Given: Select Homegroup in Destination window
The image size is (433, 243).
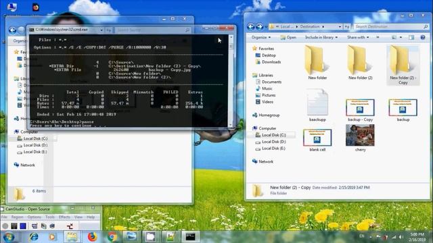Looking at the screenshot, I should tap(266, 115).
